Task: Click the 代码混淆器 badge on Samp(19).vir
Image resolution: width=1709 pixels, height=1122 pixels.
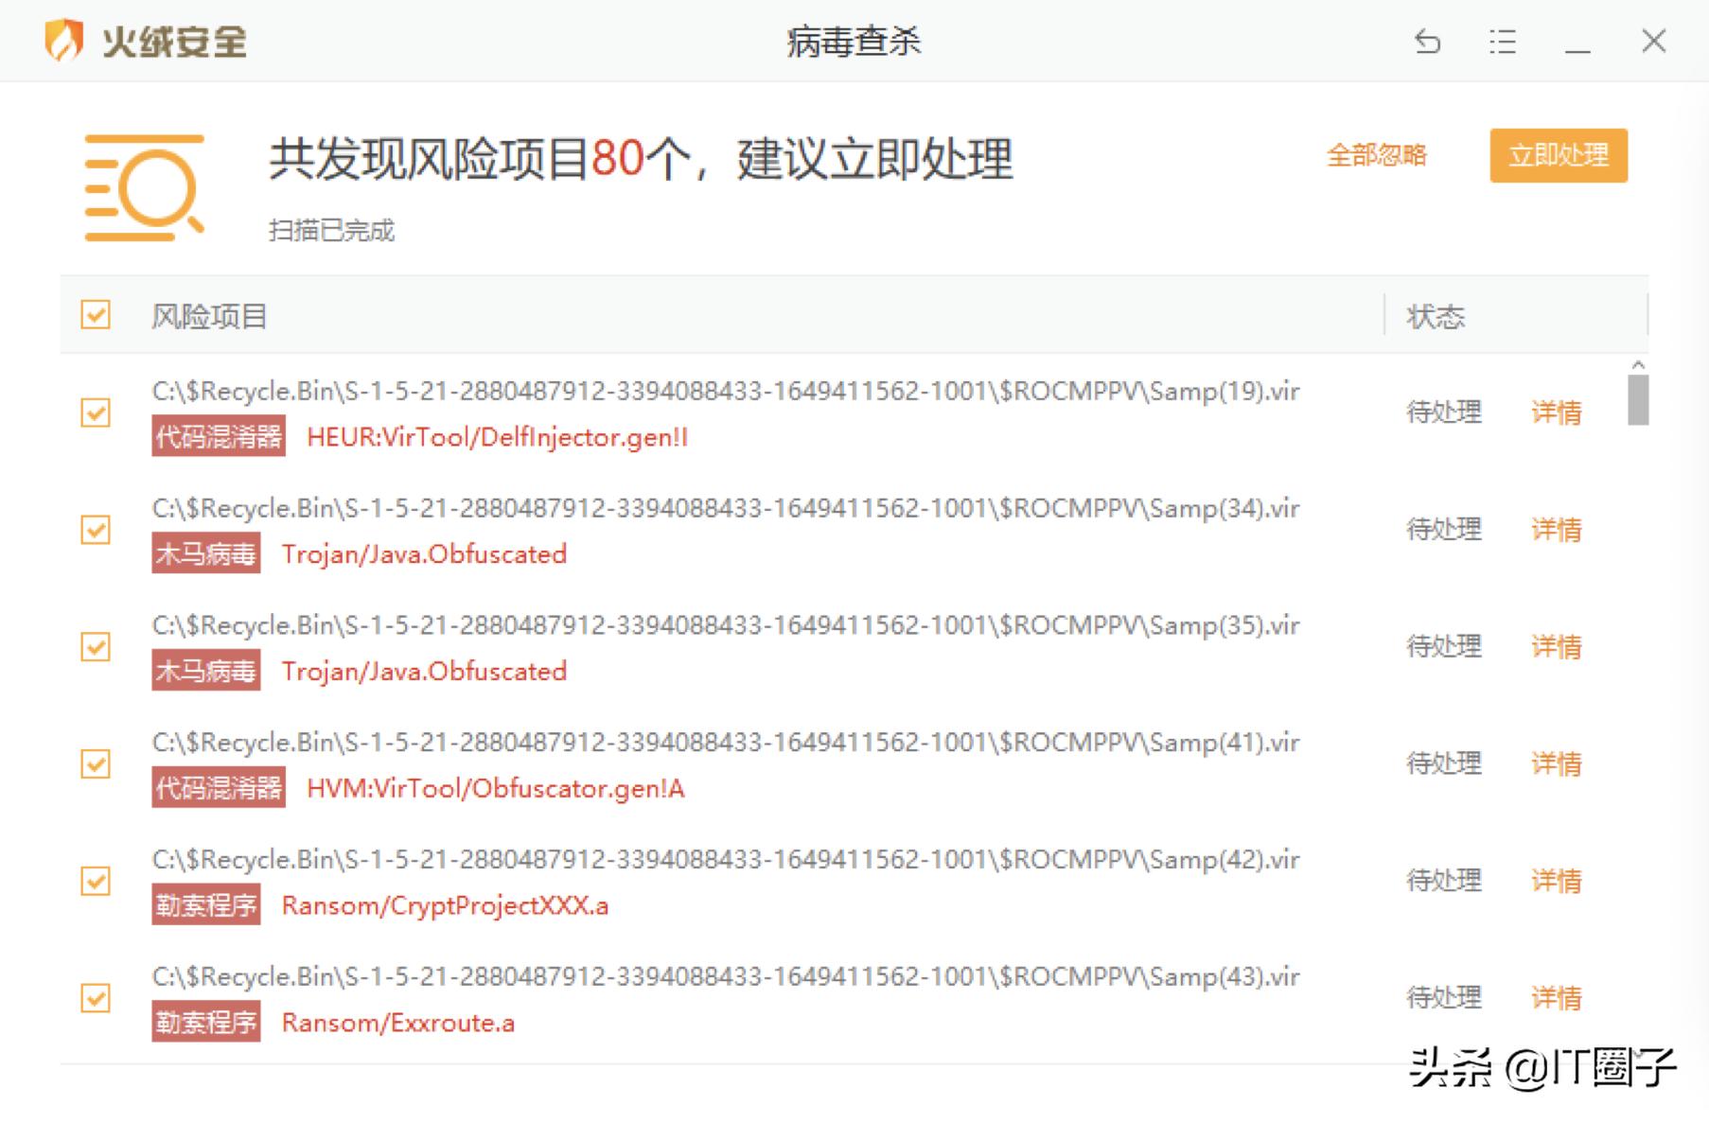Action: click(219, 436)
